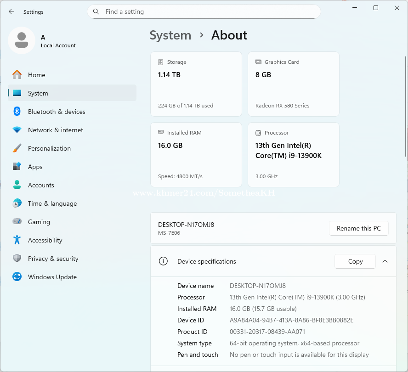Click the Find a setting search box
The width and height of the screenshot is (408, 372).
coord(204,11)
